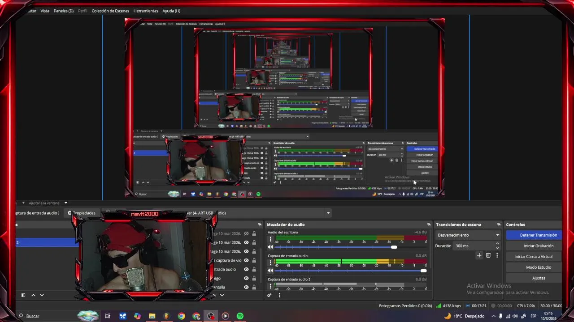Start the virtual camera with Iniciar Cámara Virtual

533,257
